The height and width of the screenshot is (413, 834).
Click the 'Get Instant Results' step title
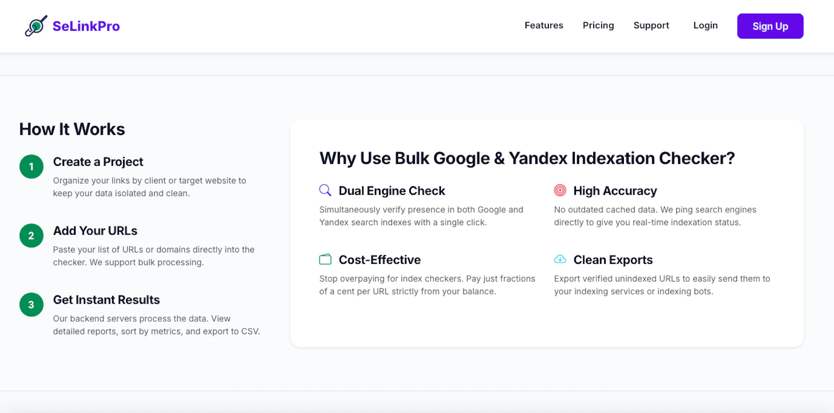106,300
